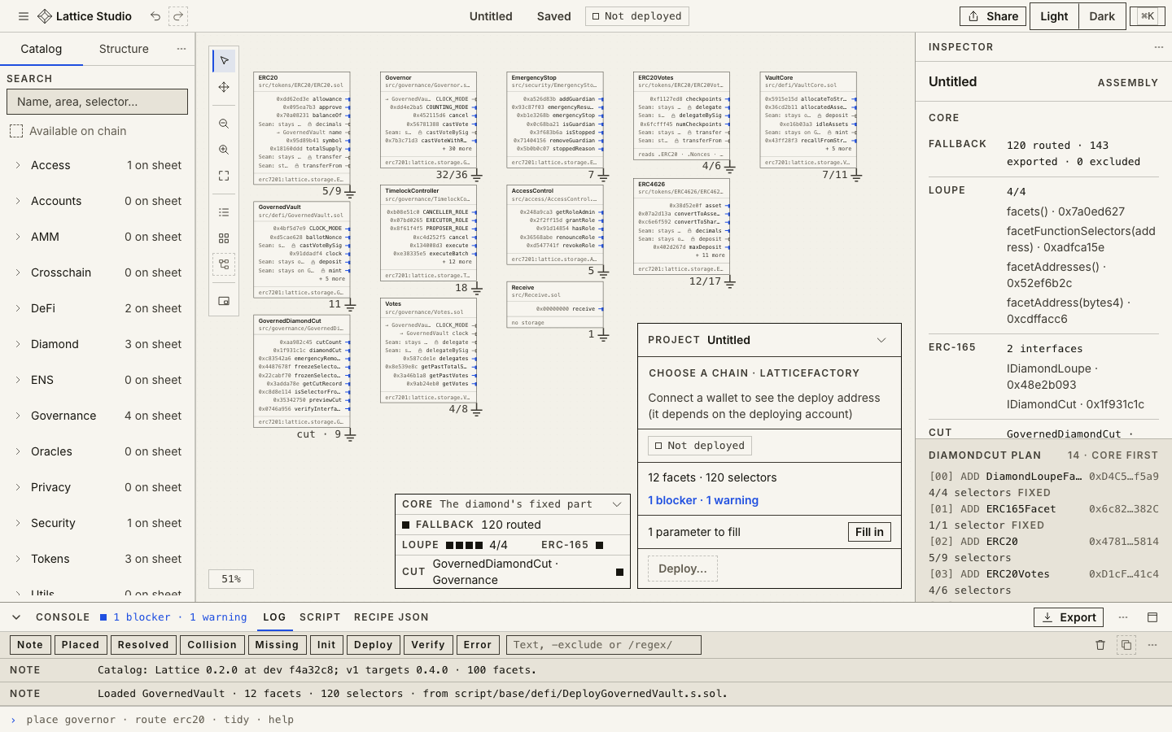
Task: Redo the last undone action
Action: [x=178, y=16]
